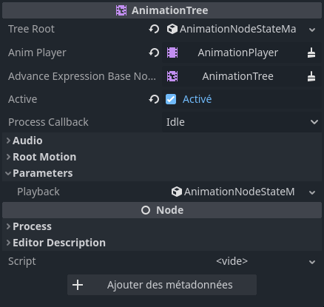Click the Ajouter des métadonnées button
The height and width of the screenshot is (307, 324).
click(162, 285)
